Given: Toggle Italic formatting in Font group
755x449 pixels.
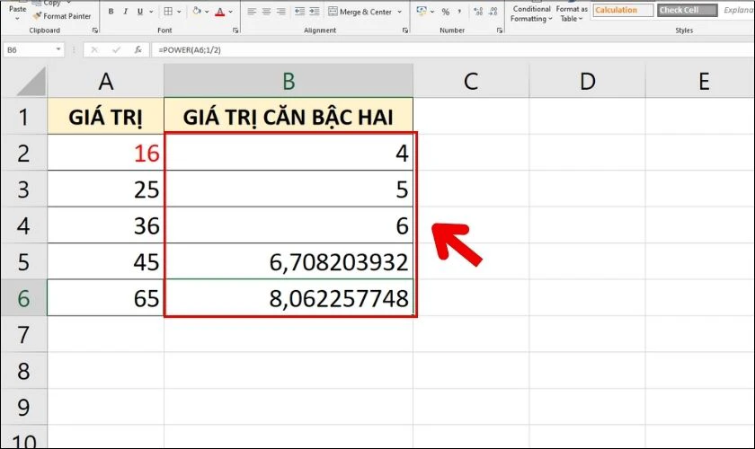Looking at the screenshot, I should point(125,11).
